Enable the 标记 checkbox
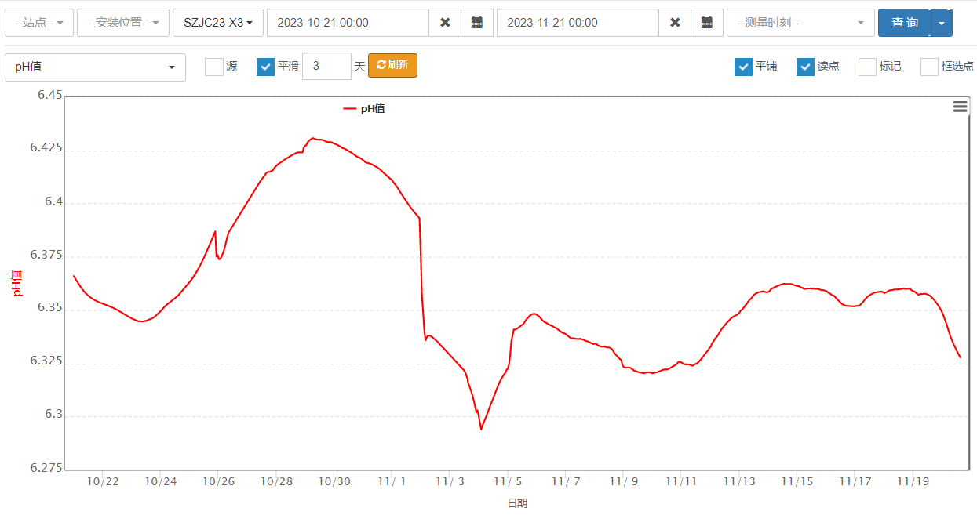977x515 pixels. [x=867, y=67]
